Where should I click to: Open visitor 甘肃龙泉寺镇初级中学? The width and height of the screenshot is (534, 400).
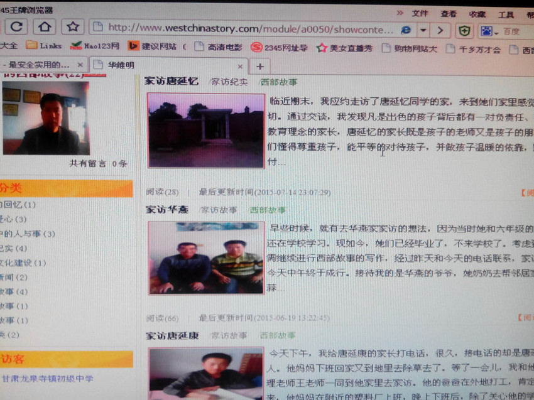pos(48,378)
